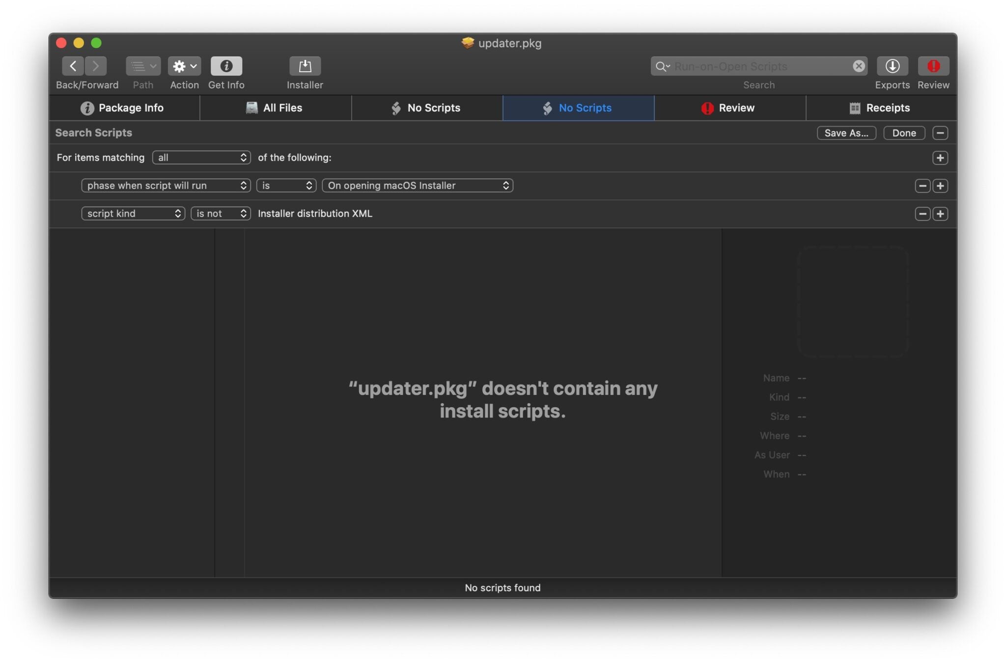Change the 'is not' operator dropdown

[221, 214]
